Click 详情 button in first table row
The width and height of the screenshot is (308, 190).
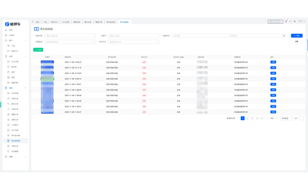273,62
